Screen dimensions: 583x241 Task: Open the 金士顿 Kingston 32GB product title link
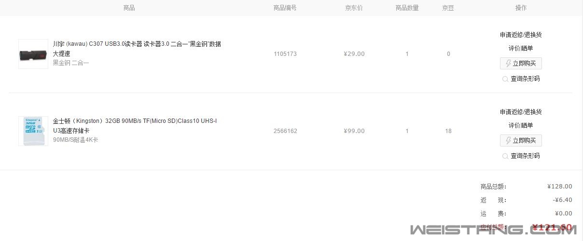click(x=135, y=126)
